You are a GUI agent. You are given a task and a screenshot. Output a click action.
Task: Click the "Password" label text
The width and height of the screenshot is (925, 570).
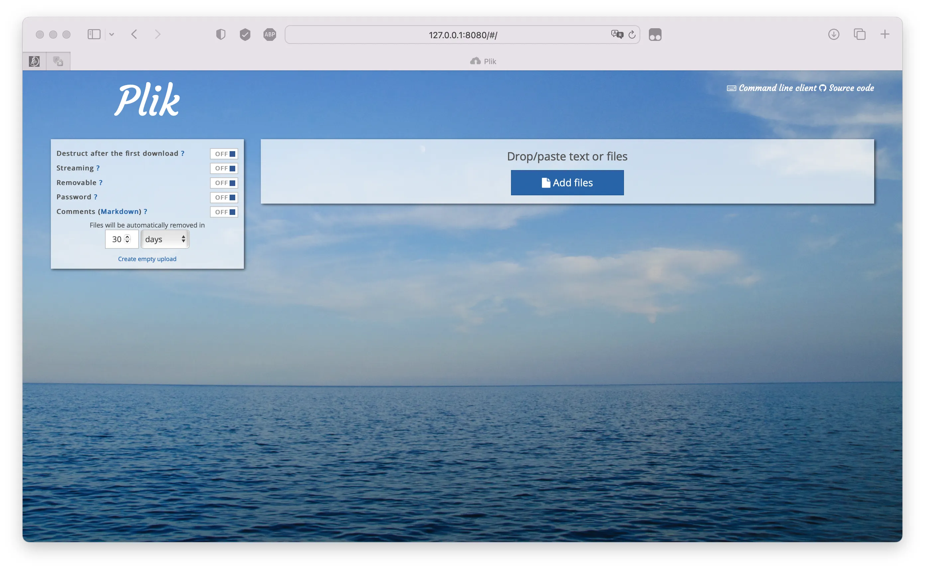click(x=74, y=197)
